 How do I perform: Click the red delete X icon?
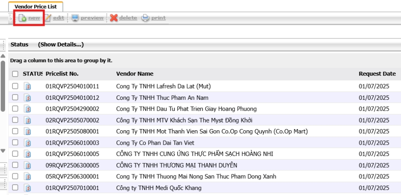114,18
